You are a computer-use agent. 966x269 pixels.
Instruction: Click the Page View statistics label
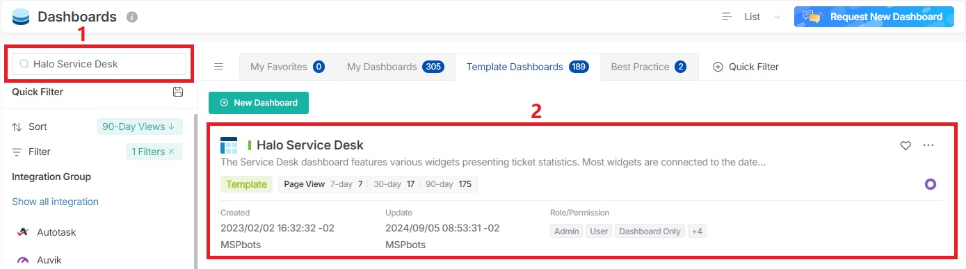305,184
